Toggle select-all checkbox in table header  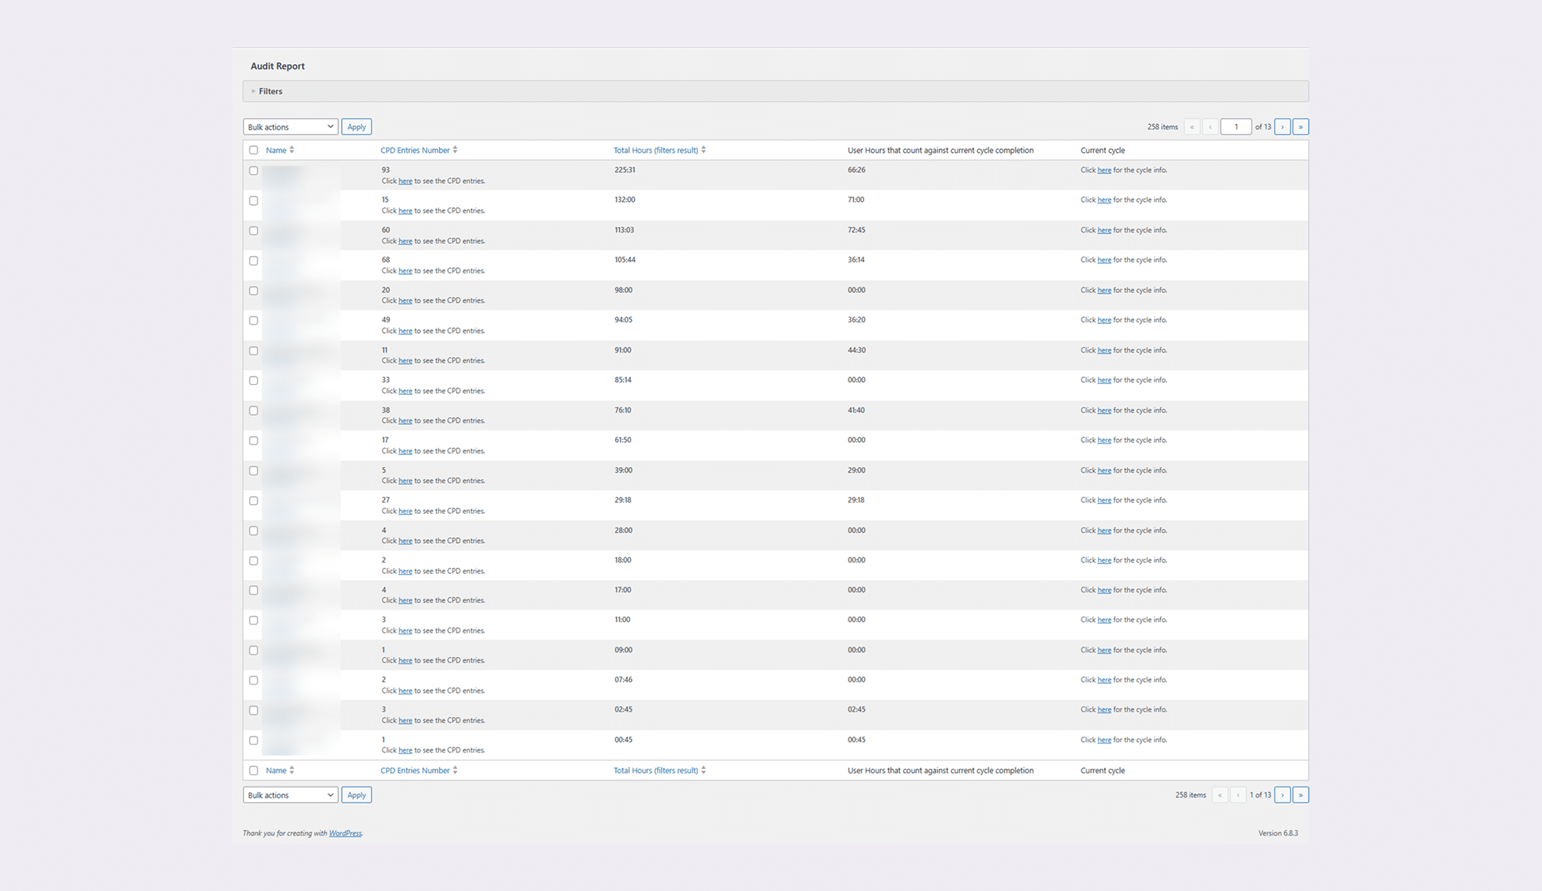coord(254,150)
